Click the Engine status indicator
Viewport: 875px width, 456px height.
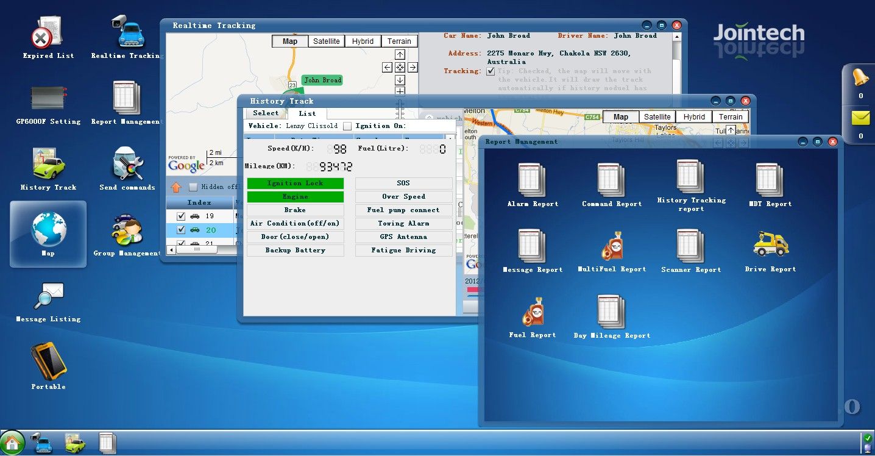pyautogui.click(x=296, y=197)
